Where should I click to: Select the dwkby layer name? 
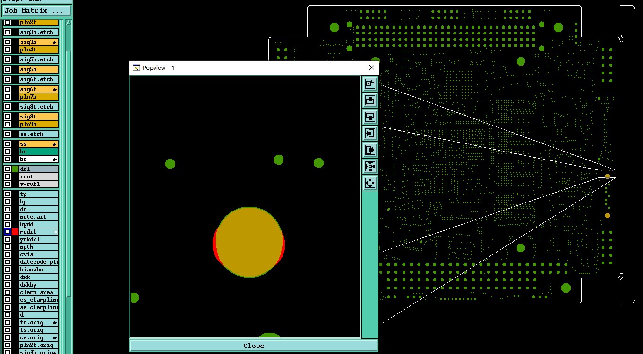point(39,285)
